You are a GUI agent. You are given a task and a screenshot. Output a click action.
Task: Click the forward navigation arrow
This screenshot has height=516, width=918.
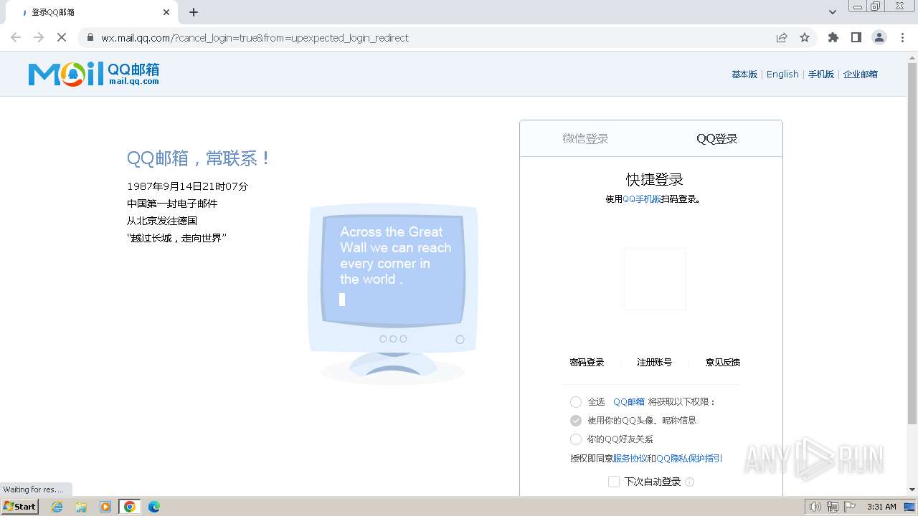[x=39, y=37]
